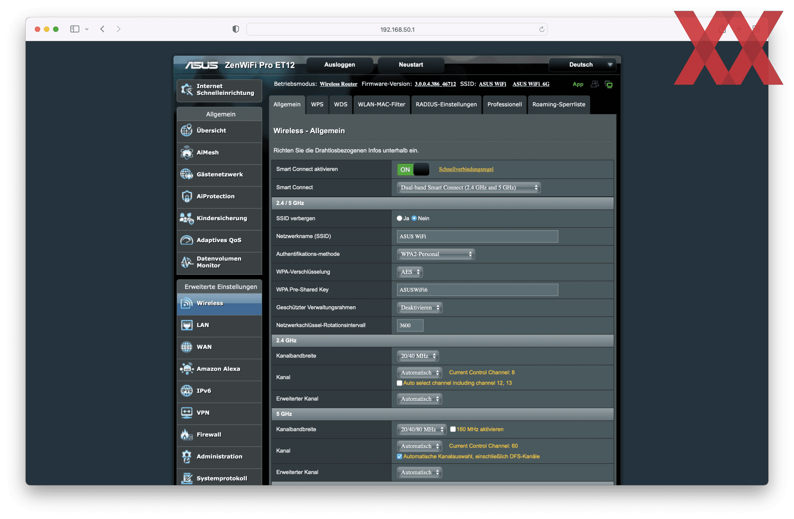The width and height of the screenshot is (794, 519).
Task: Enable auto select channel including 12, 13
Action: (399, 383)
